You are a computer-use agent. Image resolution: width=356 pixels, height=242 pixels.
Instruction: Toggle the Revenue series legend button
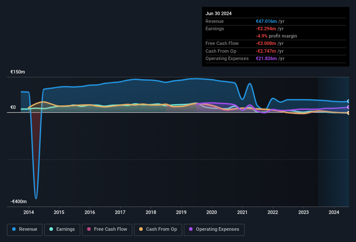pos(25,229)
